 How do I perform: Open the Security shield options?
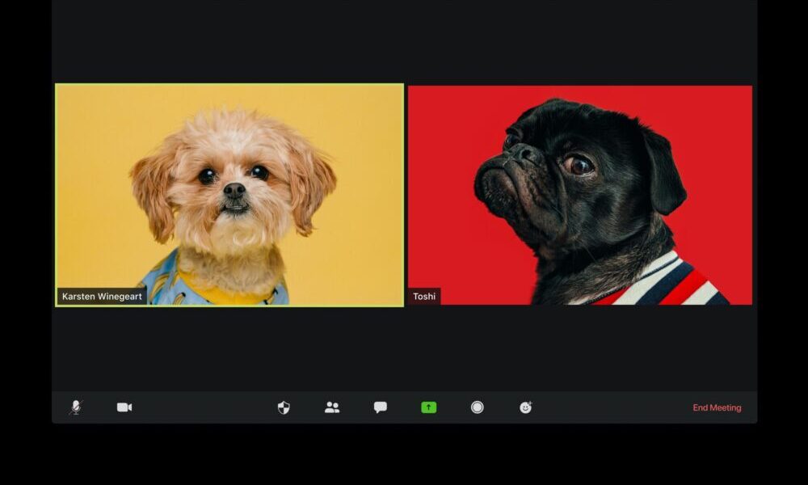click(284, 407)
